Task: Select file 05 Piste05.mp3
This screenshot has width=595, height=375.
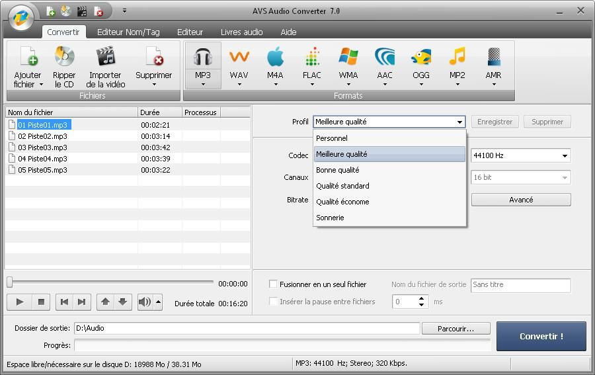Action: [42, 170]
